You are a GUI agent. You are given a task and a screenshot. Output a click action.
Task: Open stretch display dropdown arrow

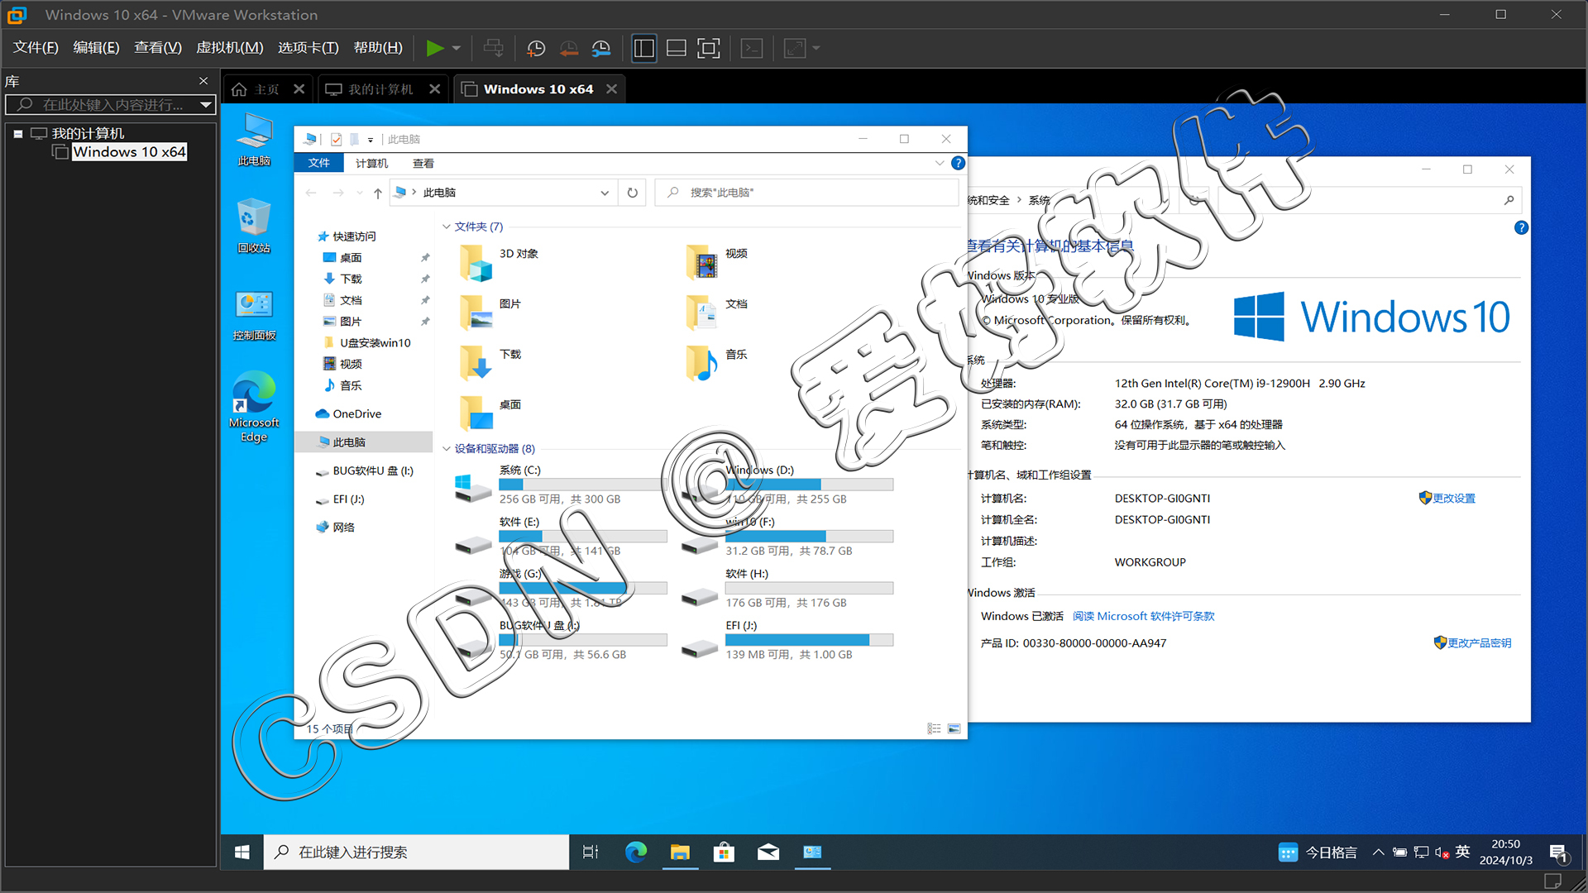pyautogui.click(x=816, y=48)
